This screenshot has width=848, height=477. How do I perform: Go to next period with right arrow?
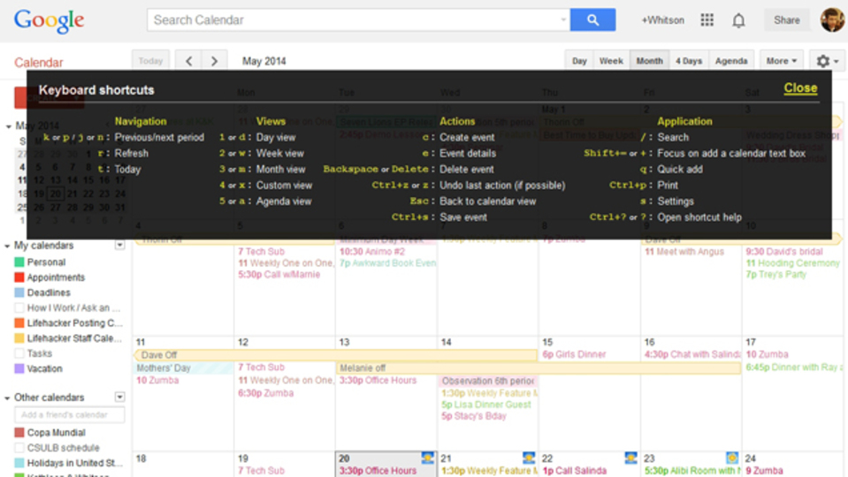[x=214, y=61]
